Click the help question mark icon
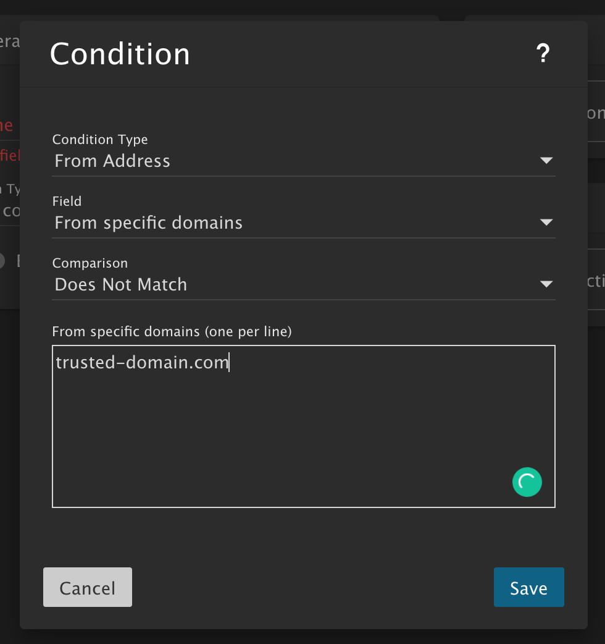Image resolution: width=605 pixels, height=644 pixels. [x=542, y=54]
